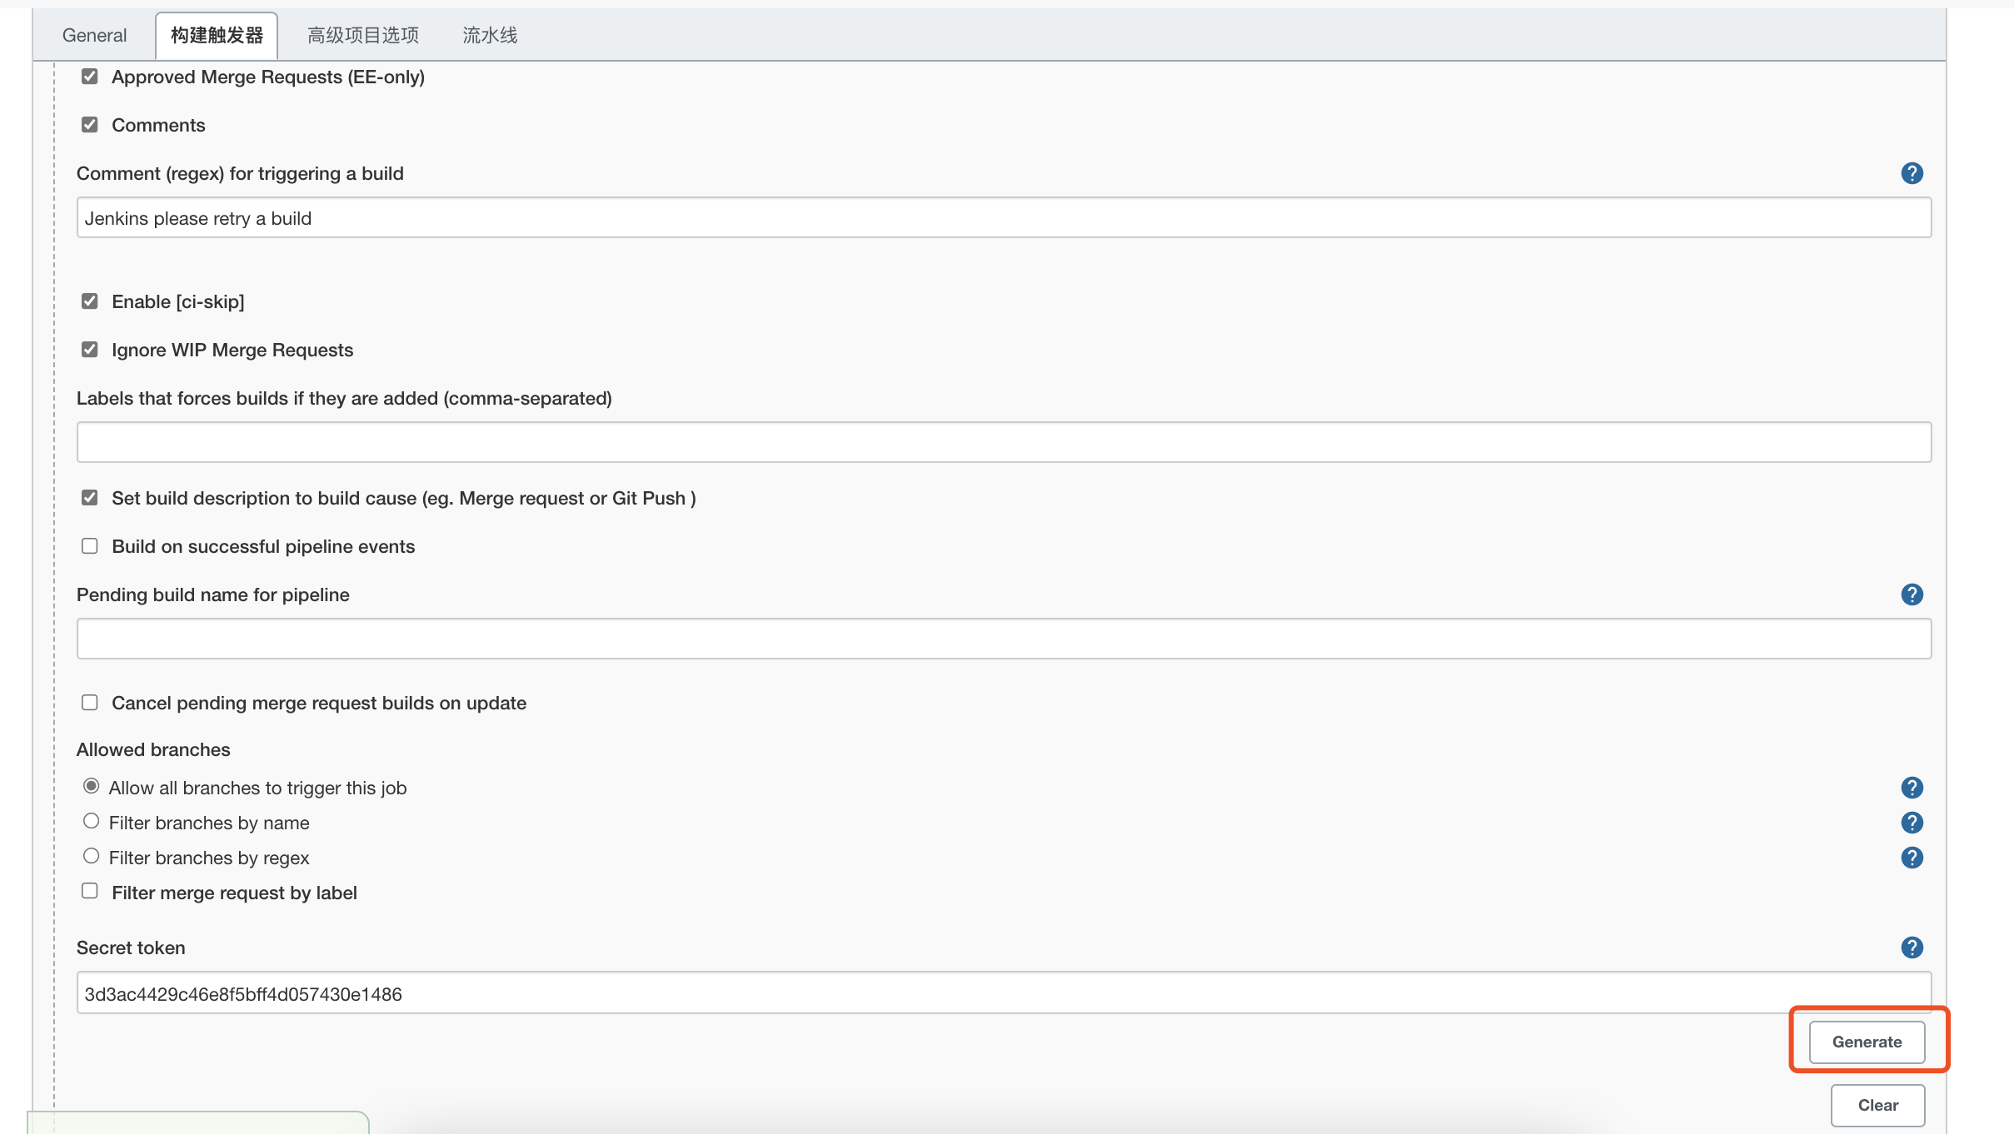Enable Build on successful pipeline events

point(90,546)
